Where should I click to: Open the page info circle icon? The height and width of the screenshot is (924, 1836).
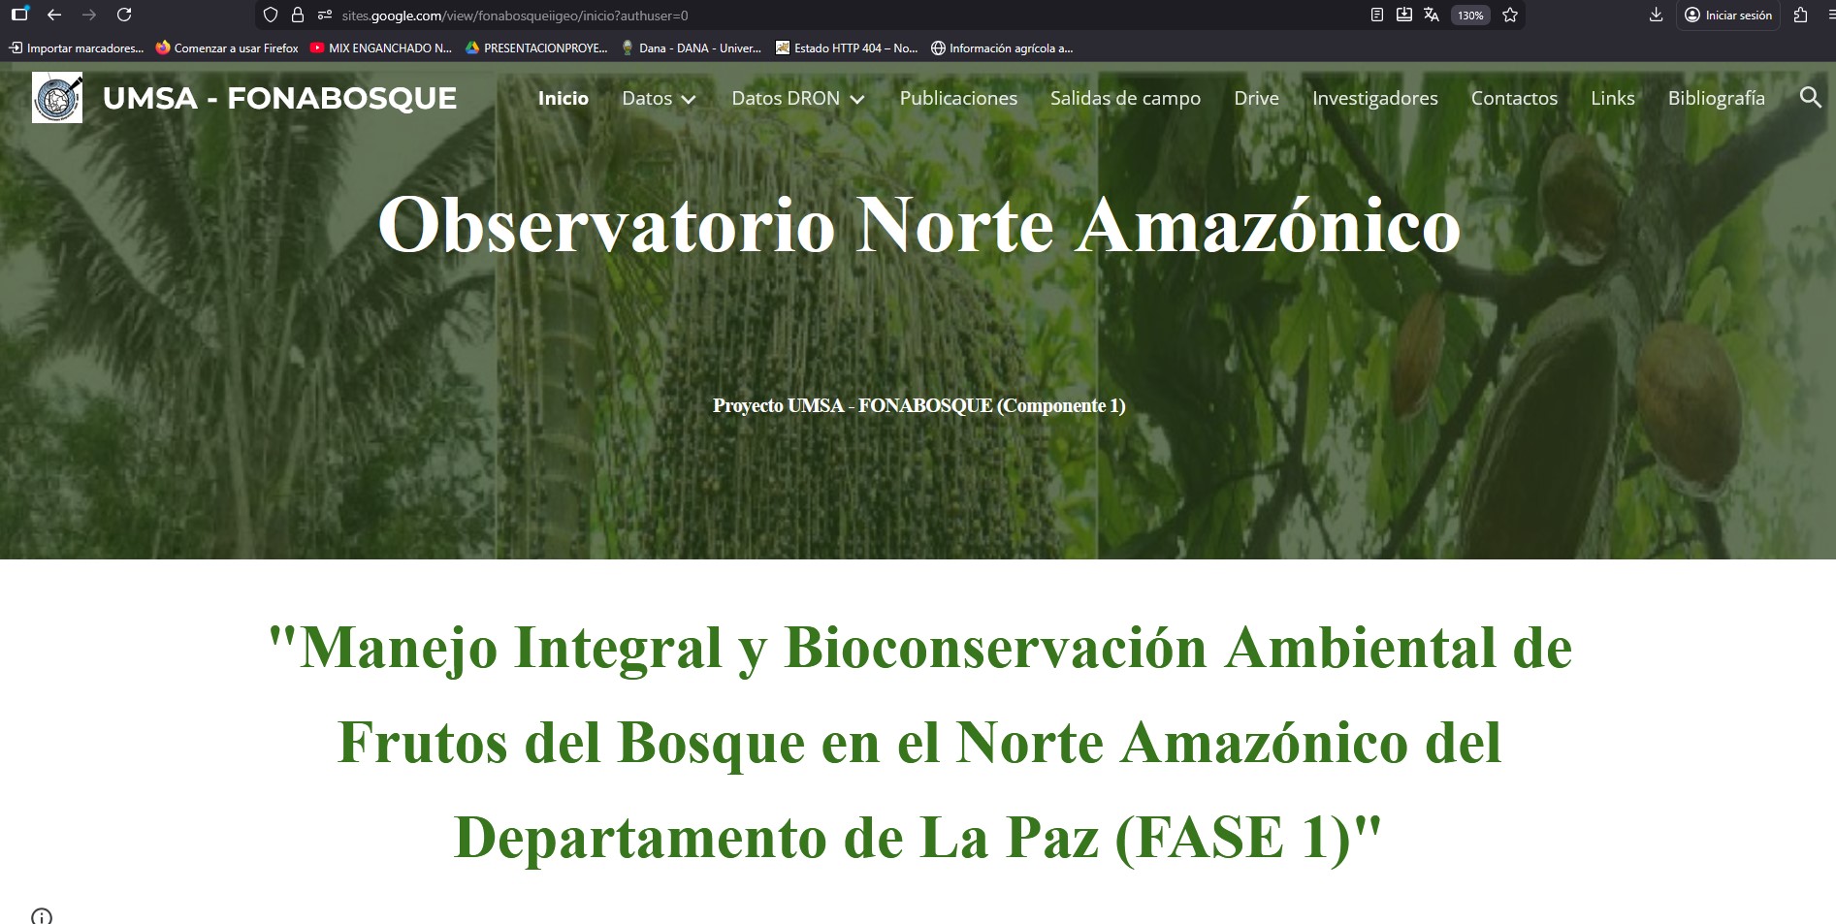41,915
